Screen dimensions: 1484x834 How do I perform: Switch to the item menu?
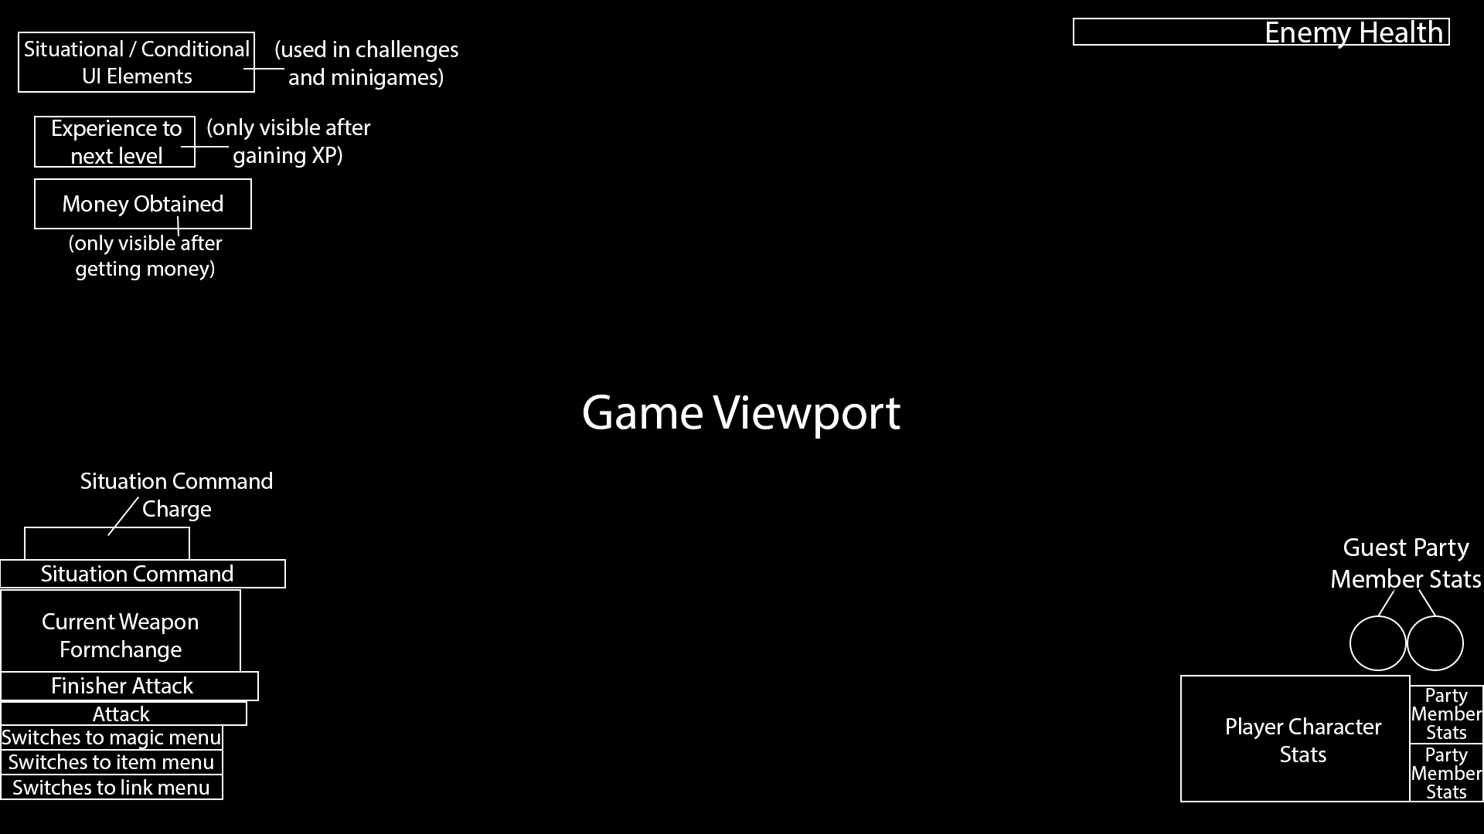(x=110, y=761)
